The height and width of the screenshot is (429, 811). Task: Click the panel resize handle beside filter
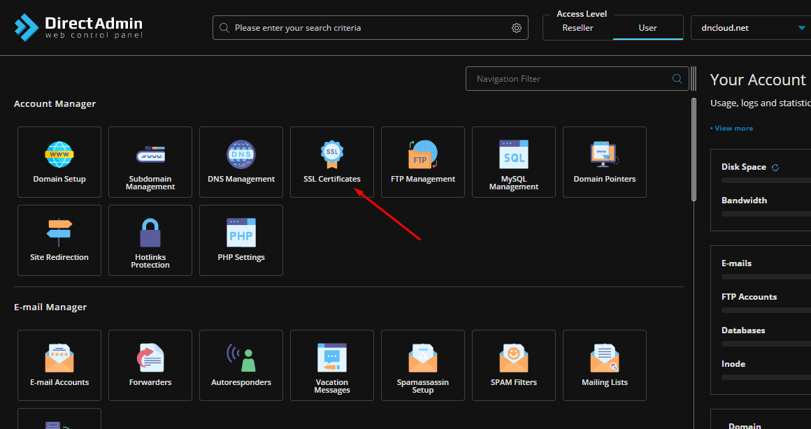coord(694,78)
